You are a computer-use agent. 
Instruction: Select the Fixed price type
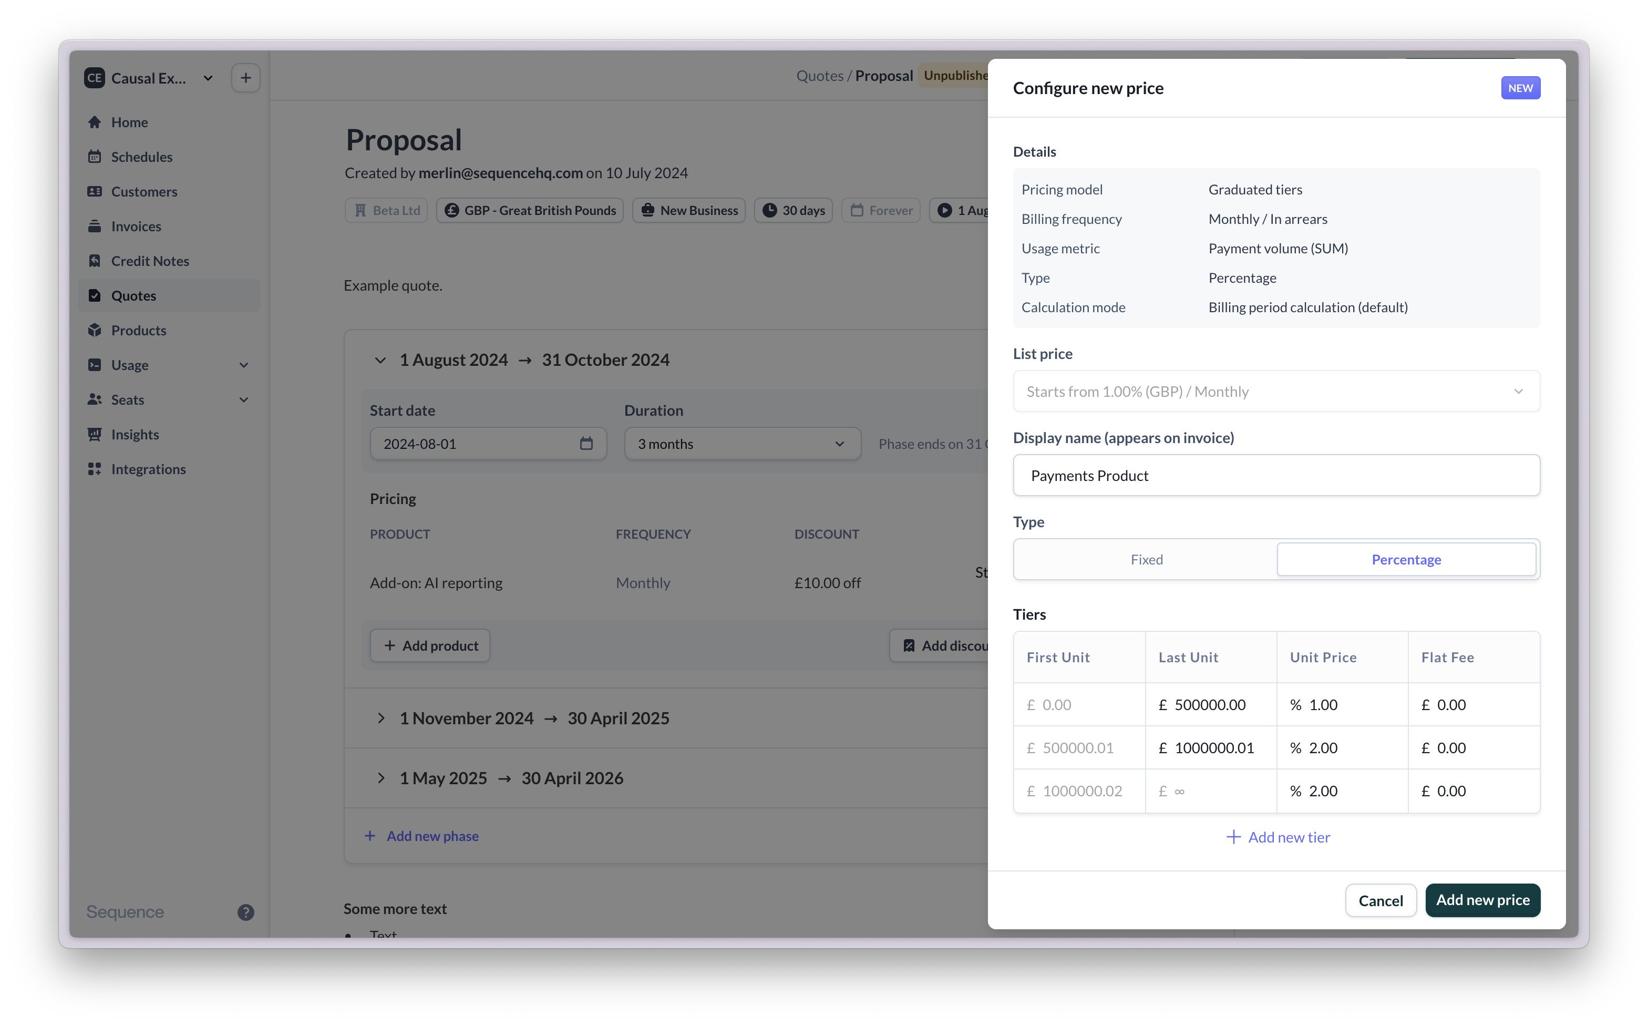1146,559
